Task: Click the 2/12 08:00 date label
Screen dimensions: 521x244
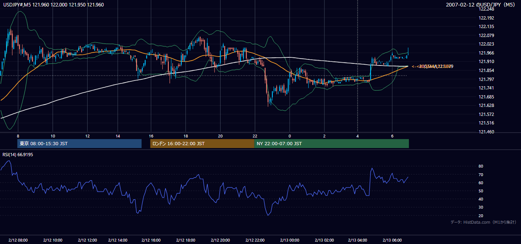Action: [18, 240]
